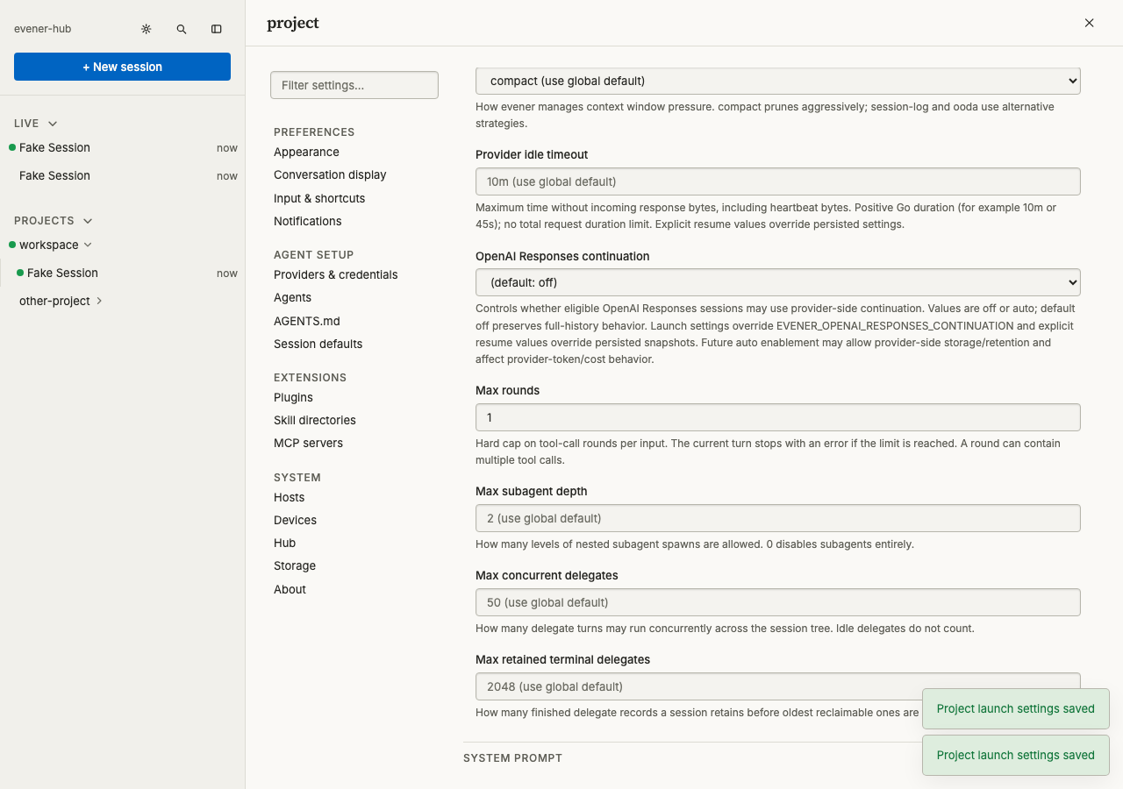Click the Max retained terminal delegates field
The width and height of the screenshot is (1123, 789).
[777, 686]
